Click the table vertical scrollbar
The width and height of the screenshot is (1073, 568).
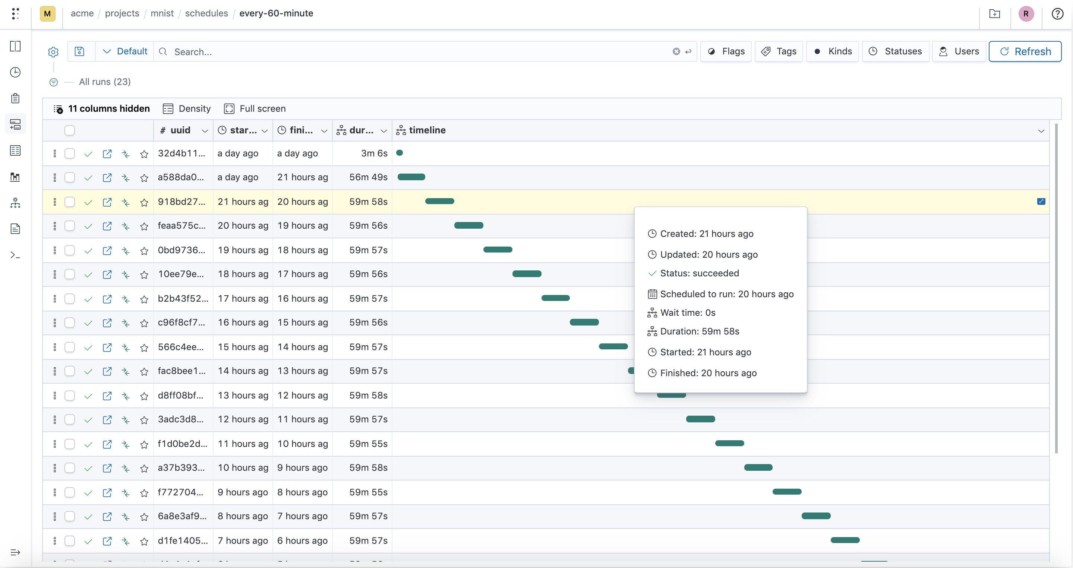(x=1056, y=288)
